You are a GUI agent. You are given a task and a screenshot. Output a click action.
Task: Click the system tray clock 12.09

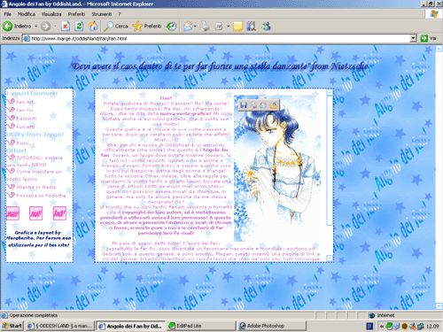[x=432, y=326]
